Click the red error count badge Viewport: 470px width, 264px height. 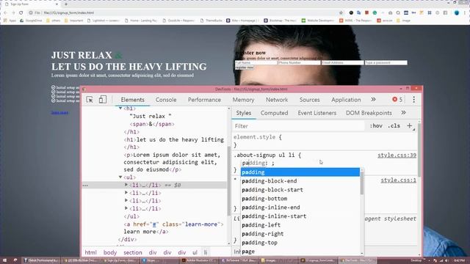pyautogui.click(x=397, y=100)
